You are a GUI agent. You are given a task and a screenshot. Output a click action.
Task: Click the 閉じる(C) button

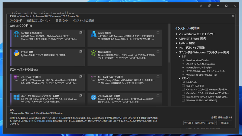[225, 123]
